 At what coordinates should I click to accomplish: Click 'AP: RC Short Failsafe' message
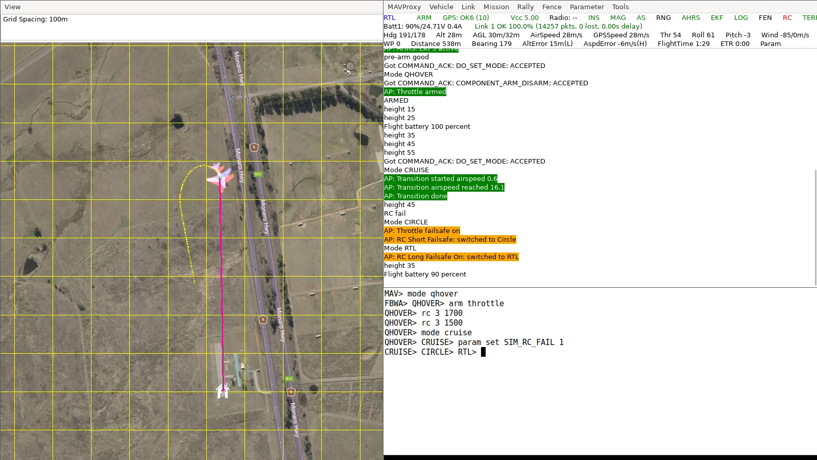450,239
